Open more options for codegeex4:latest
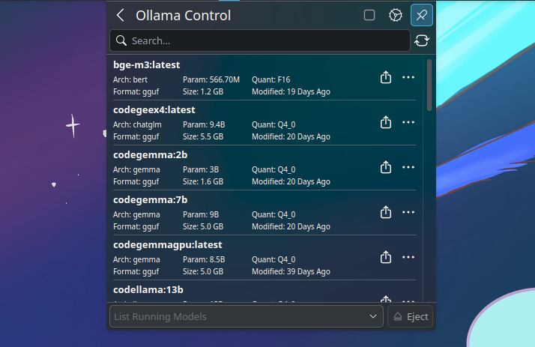 point(408,122)
